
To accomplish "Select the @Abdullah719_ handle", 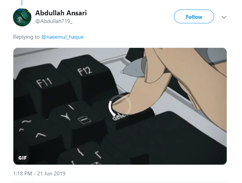I will (x=54, y=21).
